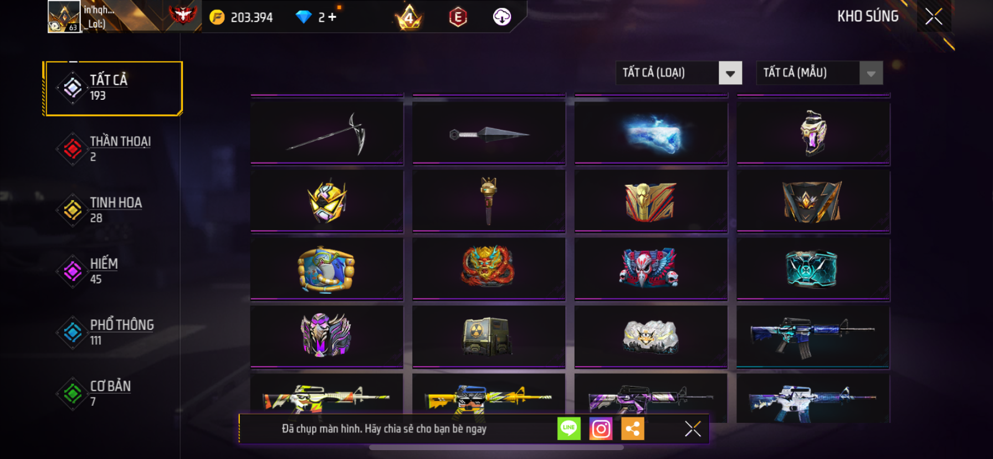Expand the TẤT CẢ (MẪU) dropdown arrow
993x459 pixels.
point(871,73)
